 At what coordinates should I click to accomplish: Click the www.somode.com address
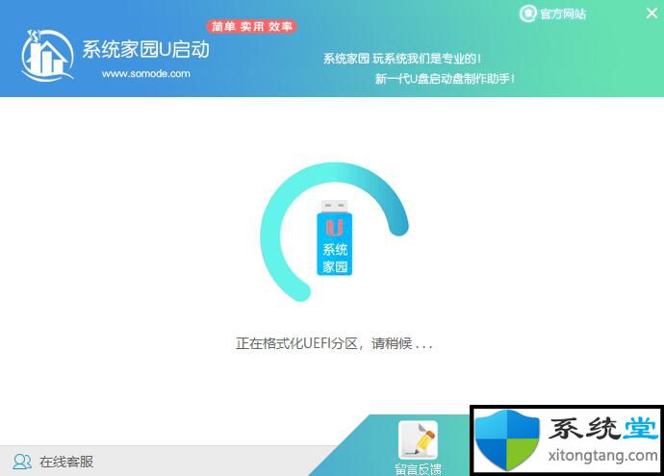coord(145,73)
